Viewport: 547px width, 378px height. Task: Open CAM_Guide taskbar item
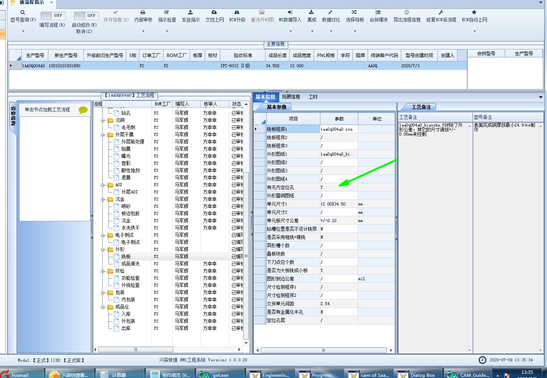[x=468, y=375]
